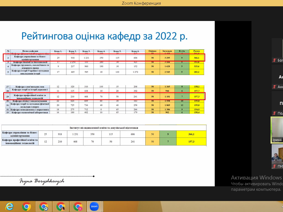Click highlighted row Кафедра управління та бізнес-адміністрування
Image resolution: width=283 pixels, height=212 pixels.
[x=104, y=57]
